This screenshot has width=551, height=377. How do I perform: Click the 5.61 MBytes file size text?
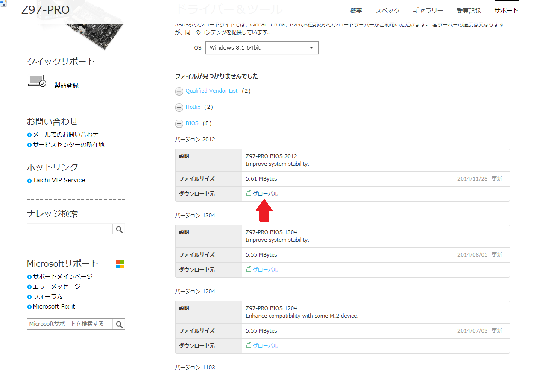point(261,179)
